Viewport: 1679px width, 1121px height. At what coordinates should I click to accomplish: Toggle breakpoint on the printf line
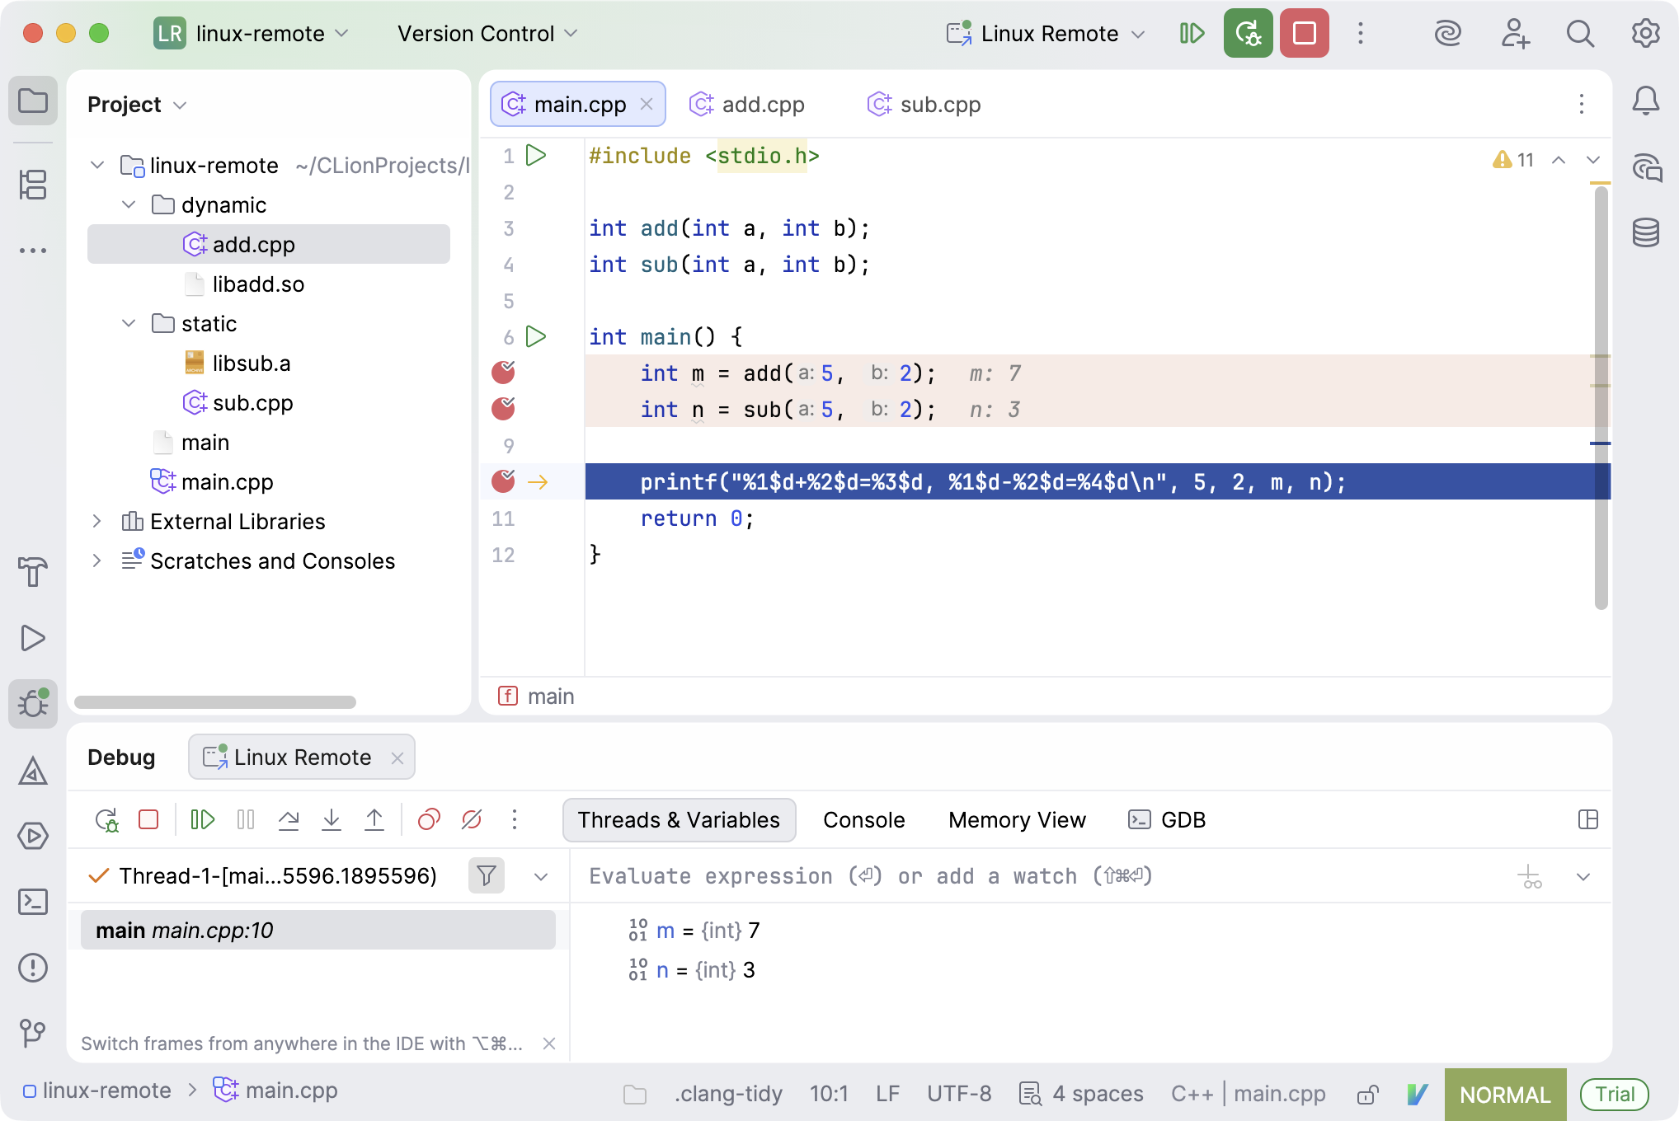pos(503,481)
